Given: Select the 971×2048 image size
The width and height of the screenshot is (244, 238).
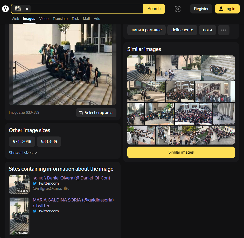Looking at the screenshot, I should click(x=22, y=142).
